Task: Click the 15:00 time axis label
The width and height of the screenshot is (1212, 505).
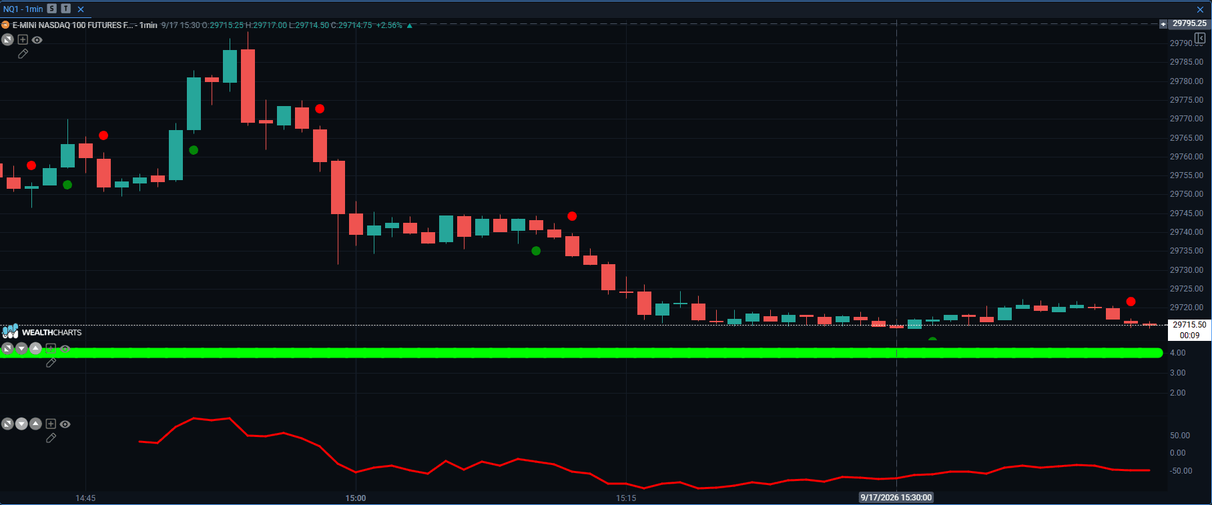Action: [x=356, y=498]
